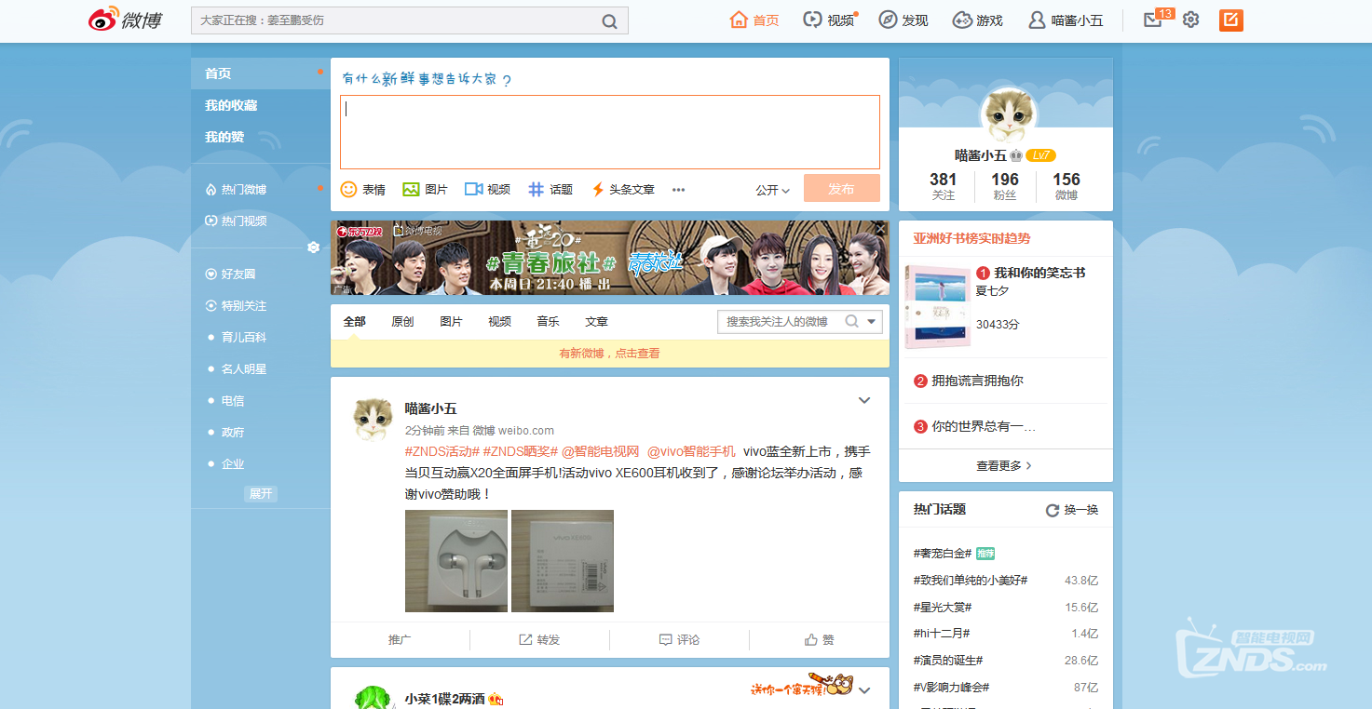The image size is (1372, 709).
Task: Open the 育儿百科 group
Action: point(244,338)
